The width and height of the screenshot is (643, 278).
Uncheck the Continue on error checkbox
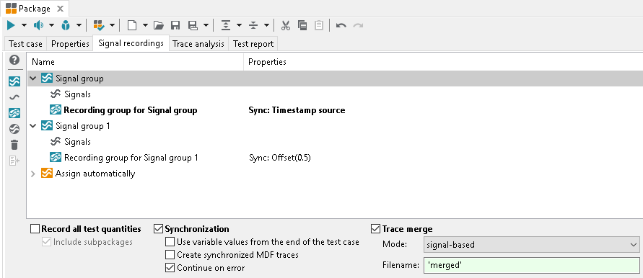pos(170,268)
